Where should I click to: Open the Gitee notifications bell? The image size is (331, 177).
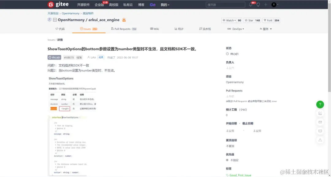250,5
